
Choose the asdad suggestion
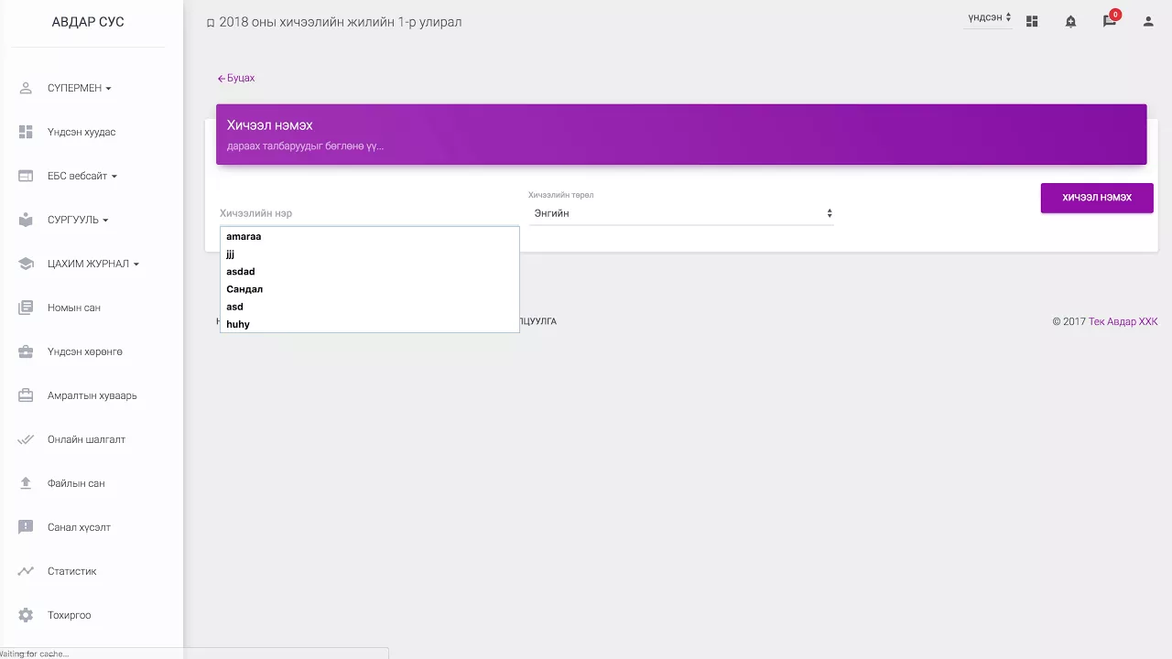[370, 271]
